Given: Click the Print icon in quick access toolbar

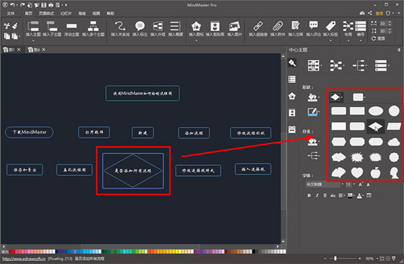Looking at the screenshot, I should 50,5.
